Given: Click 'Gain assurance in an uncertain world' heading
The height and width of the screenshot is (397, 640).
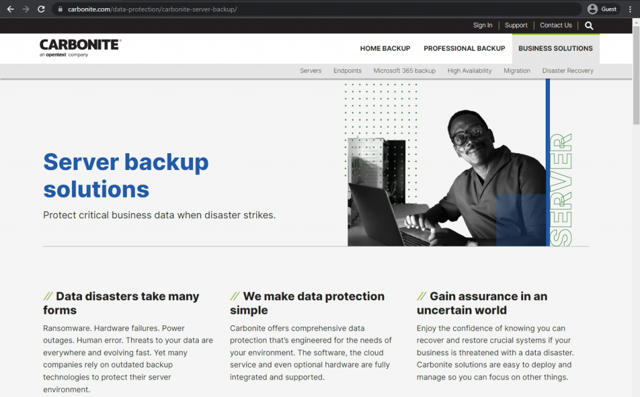Looking at the screenshot, I should [x=482, y=303].
